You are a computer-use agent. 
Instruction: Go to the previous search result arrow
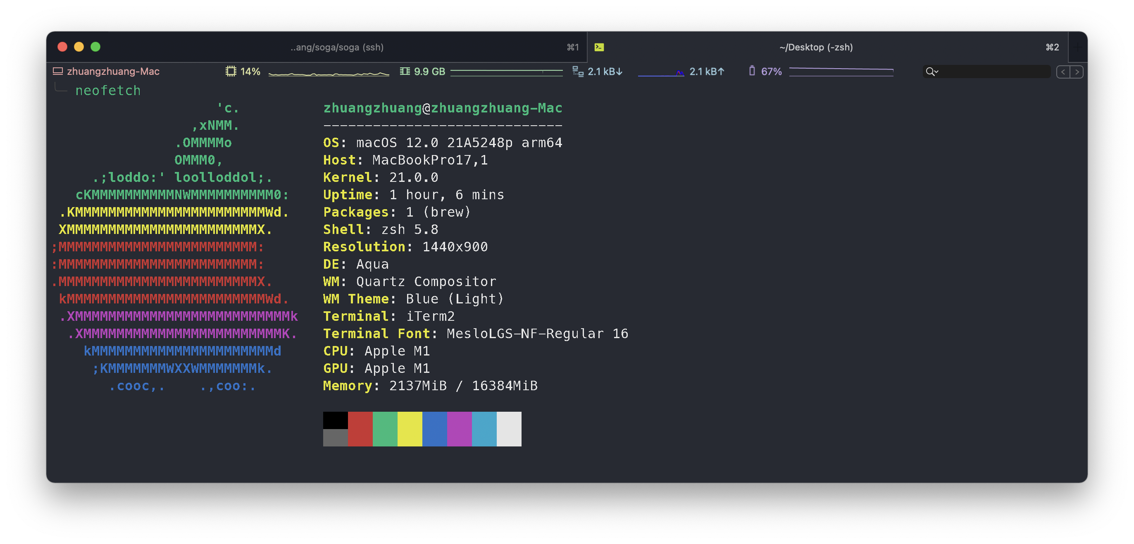(x=1063, y=72)
